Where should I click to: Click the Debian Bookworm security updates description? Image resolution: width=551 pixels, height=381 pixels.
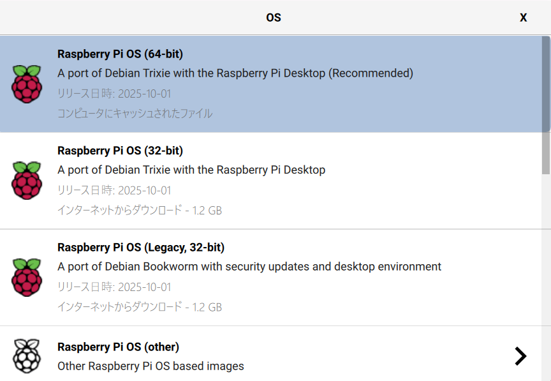coord(249,266)
